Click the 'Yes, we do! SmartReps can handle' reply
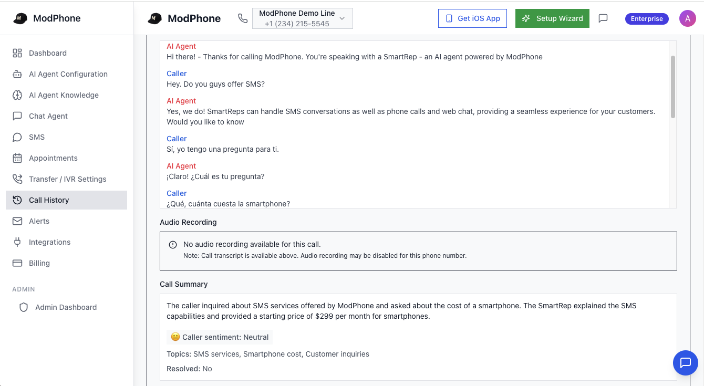The image size is (704, 386). (411, 117)
